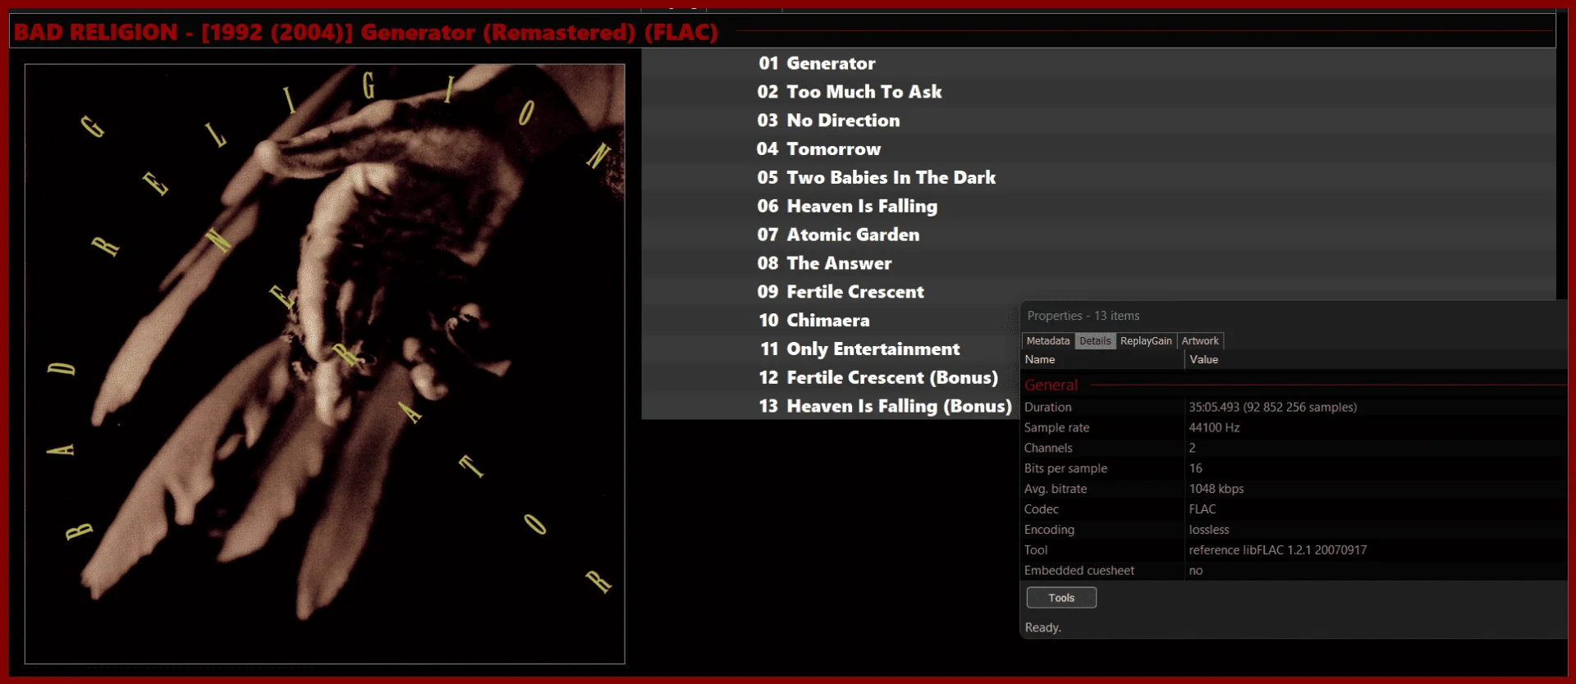Viewport: 1576px width, 684px height.
Task: Select the Encoding property row
Action: [x=1294, y=531]
